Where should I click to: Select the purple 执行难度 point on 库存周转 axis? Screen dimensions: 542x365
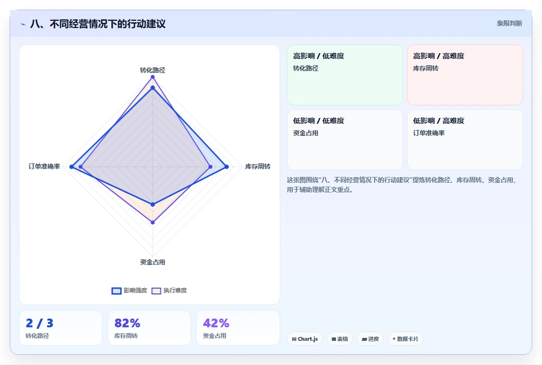tap(211, 167)
